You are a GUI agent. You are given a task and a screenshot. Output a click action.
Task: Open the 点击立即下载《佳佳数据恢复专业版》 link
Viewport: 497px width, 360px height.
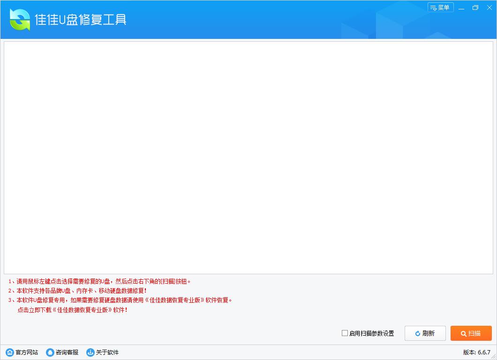click(72, 310)
